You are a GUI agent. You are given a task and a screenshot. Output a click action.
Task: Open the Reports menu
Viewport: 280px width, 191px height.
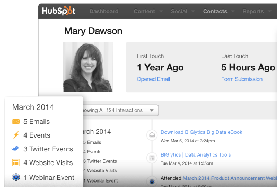click(x=253, y=11)
